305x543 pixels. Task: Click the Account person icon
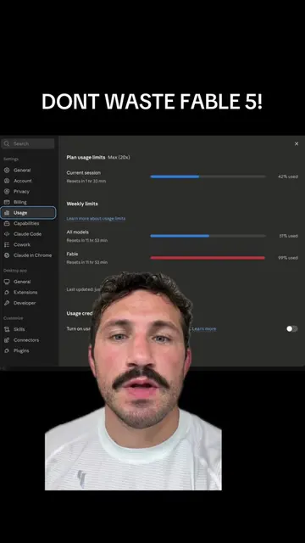(x=7, y=181)
